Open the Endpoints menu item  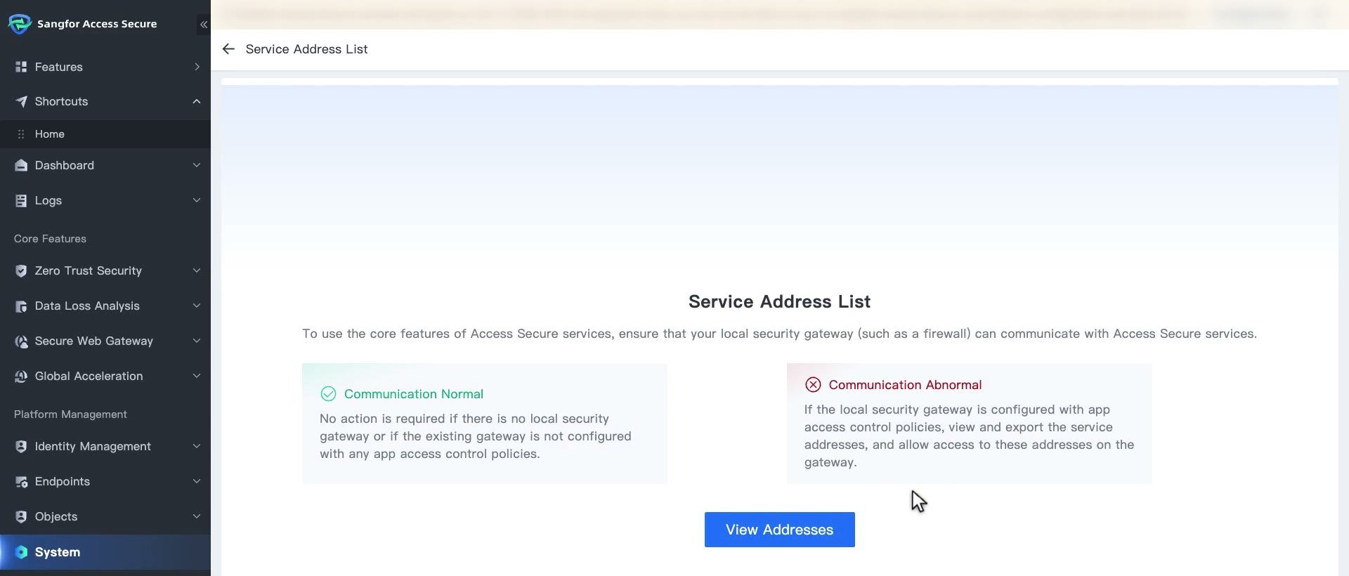[x=105, y=481]
